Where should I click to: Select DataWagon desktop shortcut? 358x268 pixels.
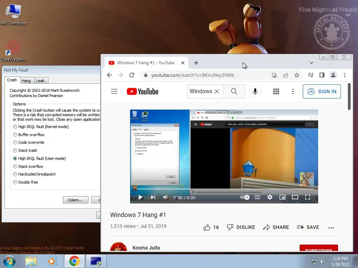coord(13,51)
